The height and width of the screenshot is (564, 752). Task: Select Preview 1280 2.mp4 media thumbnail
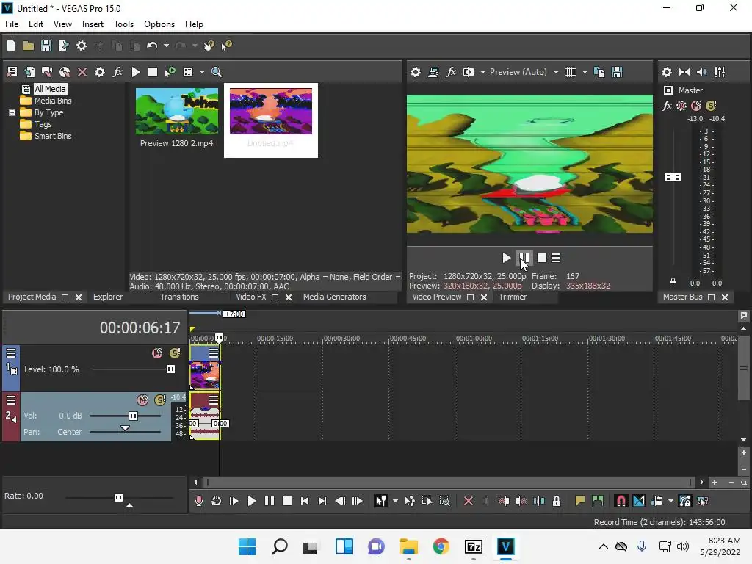176,112
